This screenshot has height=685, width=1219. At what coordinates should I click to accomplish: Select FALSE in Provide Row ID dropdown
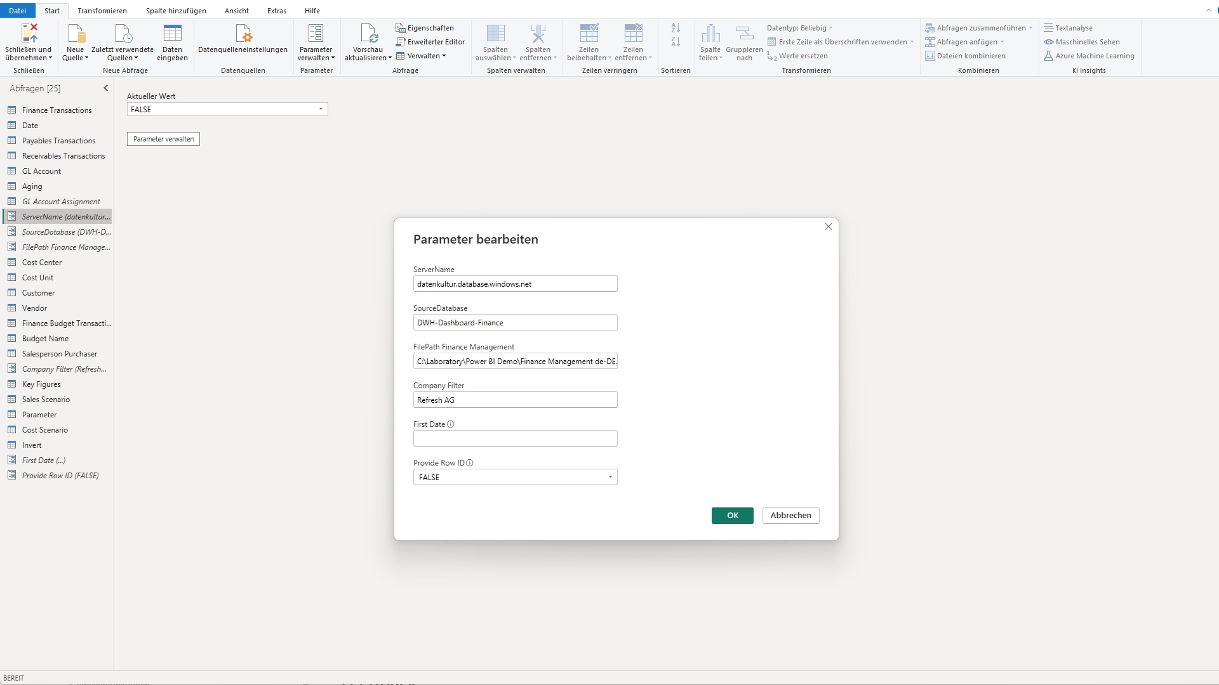coord(514,477)
